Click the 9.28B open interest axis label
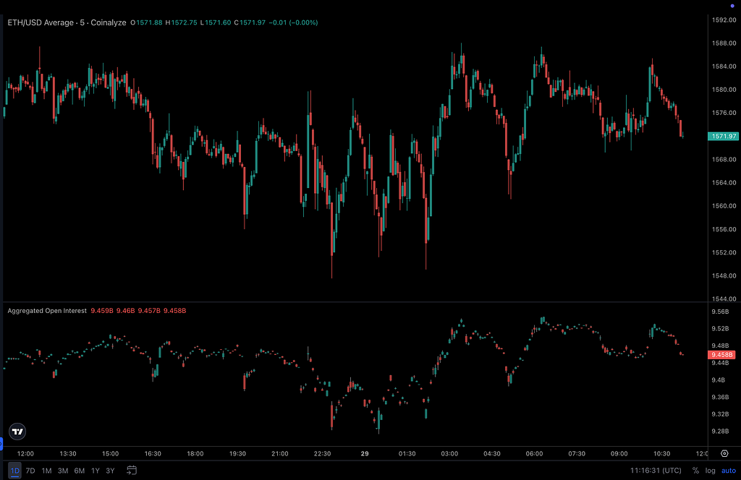The width and height of the screenshot is (741, 480). coord(720,431)
